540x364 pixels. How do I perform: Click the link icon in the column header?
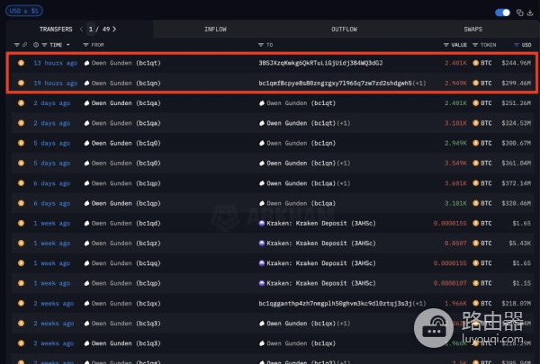click(x=26, y=44)
